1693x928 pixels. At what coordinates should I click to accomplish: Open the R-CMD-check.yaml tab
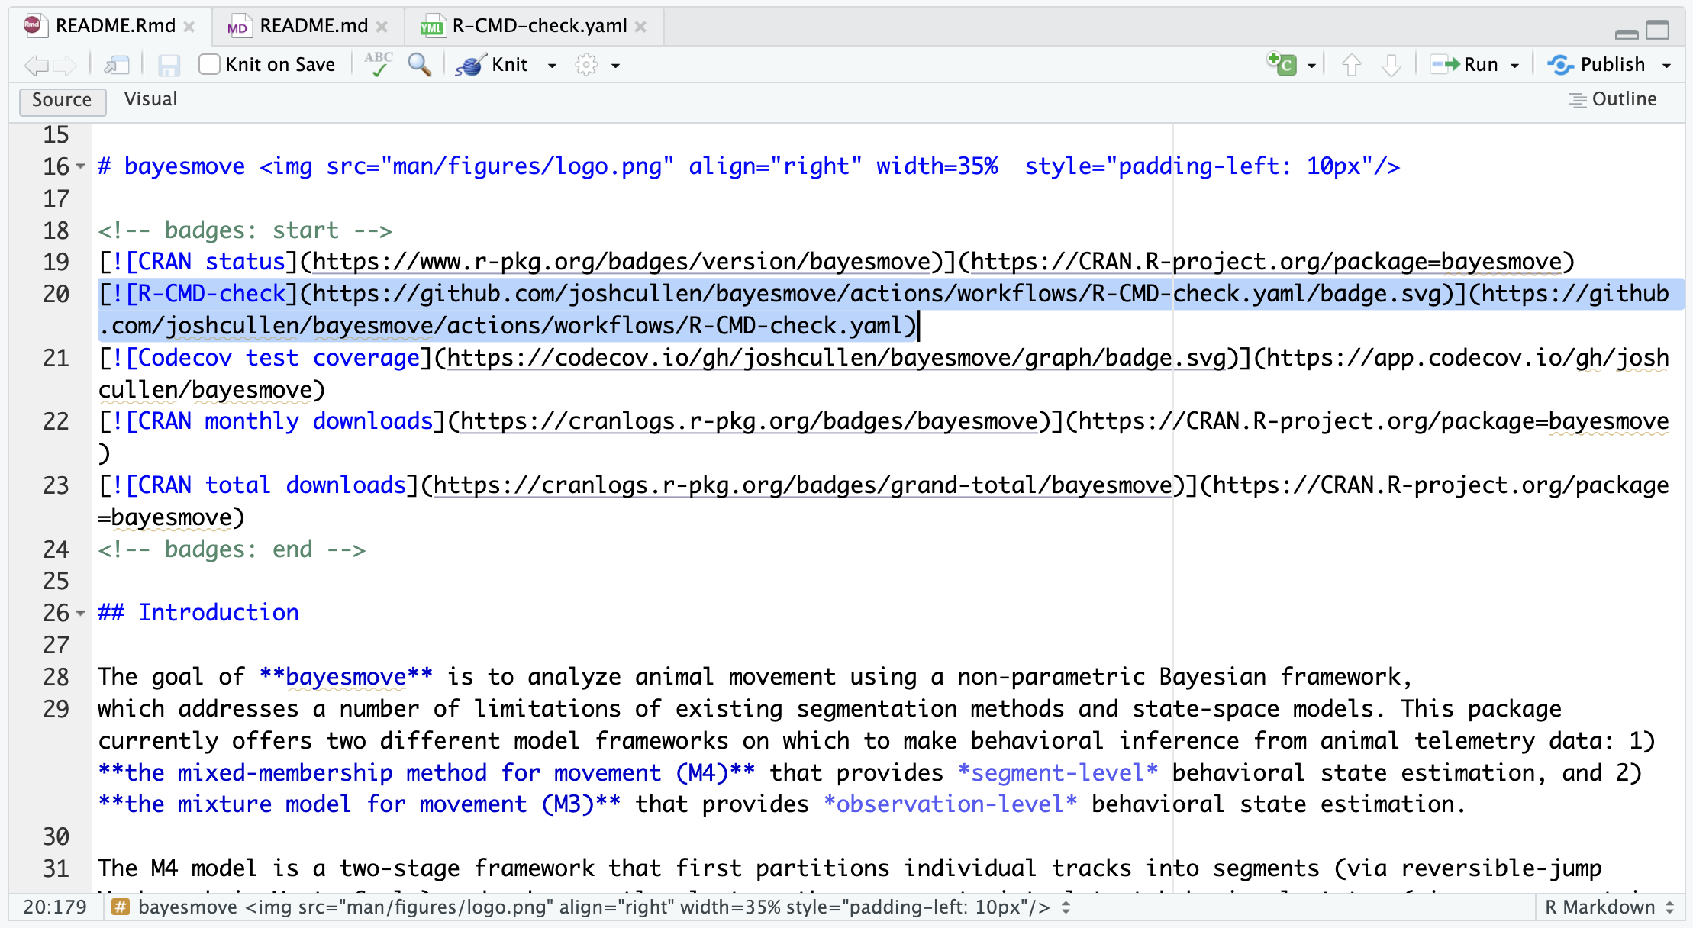click(539, 26)
